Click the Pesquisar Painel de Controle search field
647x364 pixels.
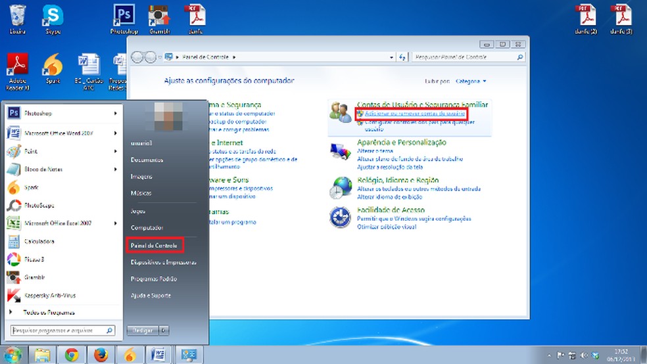click(469, 57)
